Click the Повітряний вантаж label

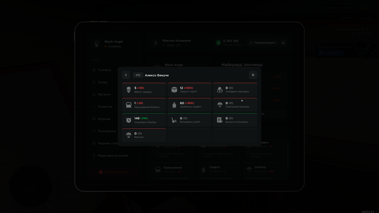[237, 107]
